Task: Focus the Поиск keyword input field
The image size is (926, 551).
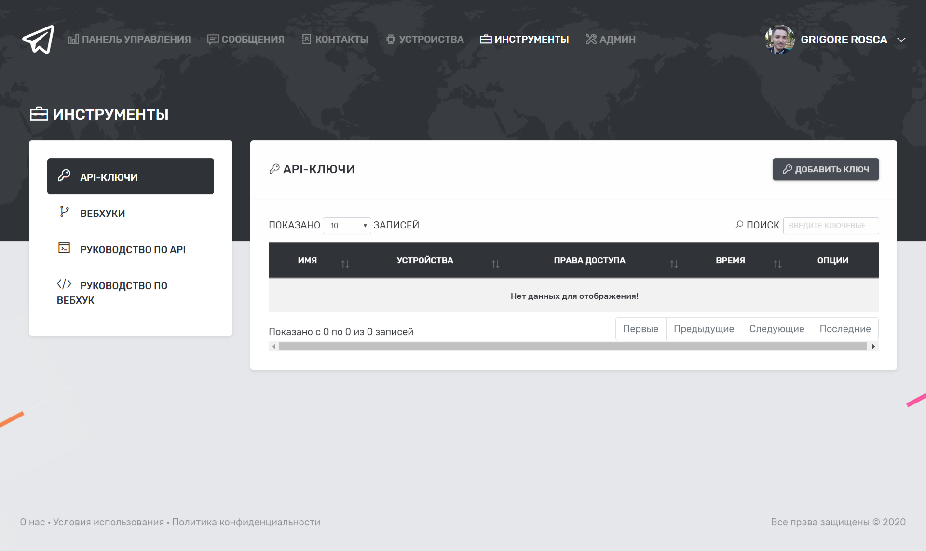Action: coord(831,226)
